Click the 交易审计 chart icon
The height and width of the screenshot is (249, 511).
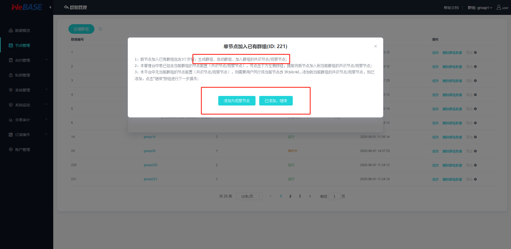(x=11, y=120)
